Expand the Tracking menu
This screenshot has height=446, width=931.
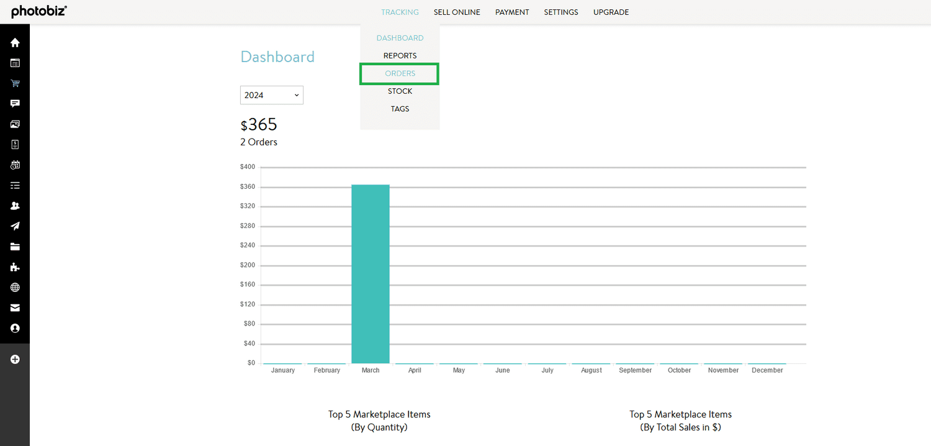tap(400, 12)
